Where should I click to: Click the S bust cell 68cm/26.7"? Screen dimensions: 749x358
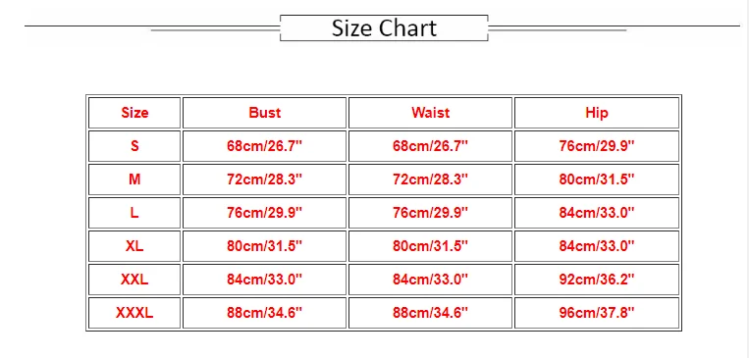[x=264, y=146]
